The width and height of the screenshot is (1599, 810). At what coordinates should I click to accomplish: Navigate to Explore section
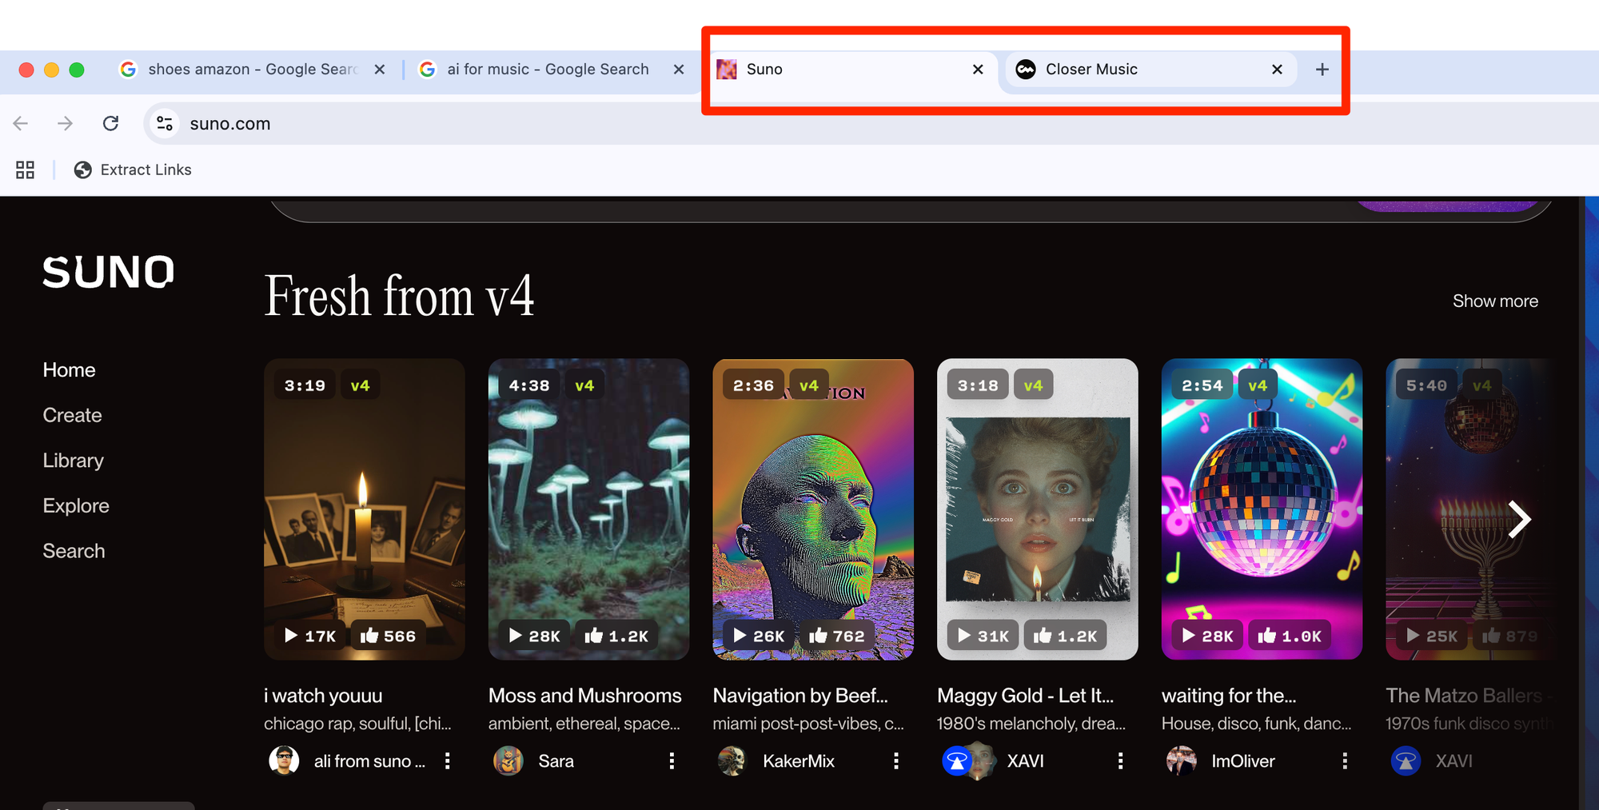[76, 506]
